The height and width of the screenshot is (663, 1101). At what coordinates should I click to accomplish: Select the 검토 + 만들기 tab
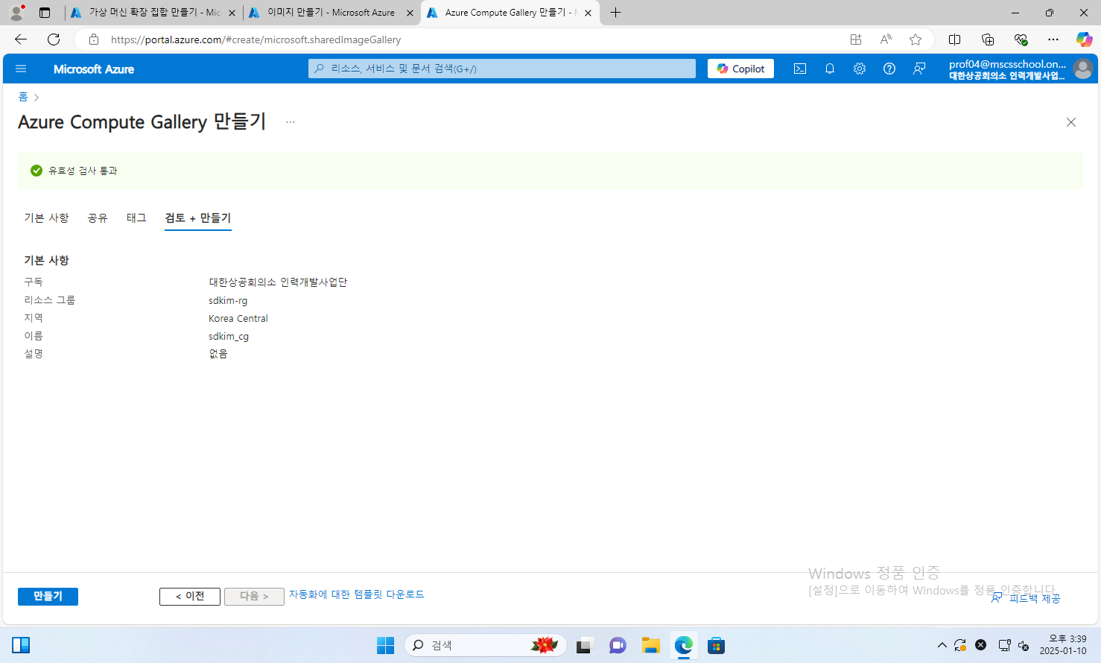click(198, 218)
